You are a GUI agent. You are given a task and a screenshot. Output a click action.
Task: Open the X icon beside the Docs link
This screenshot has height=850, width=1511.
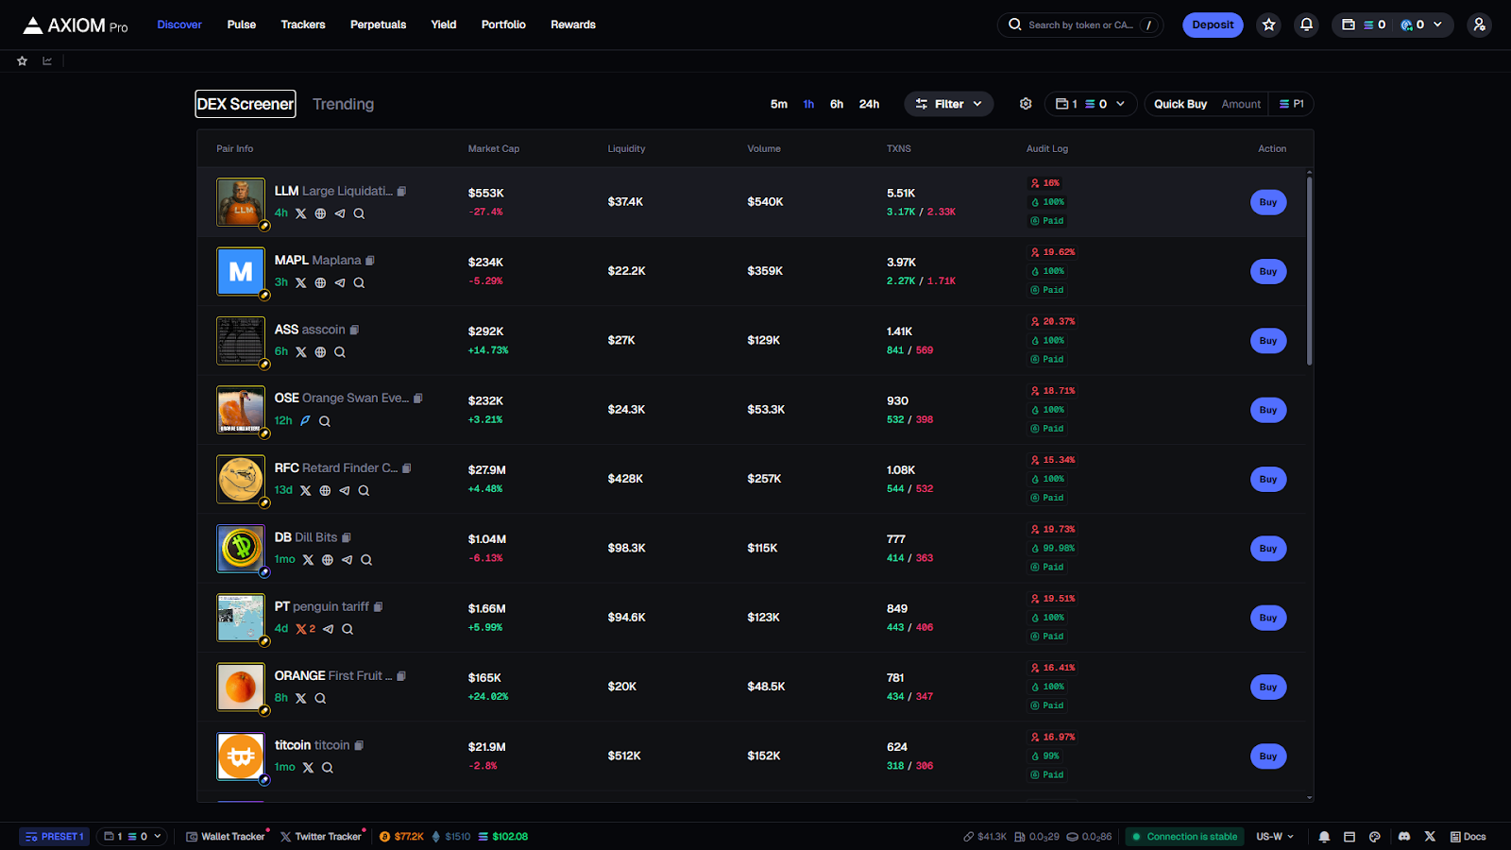1430,837
